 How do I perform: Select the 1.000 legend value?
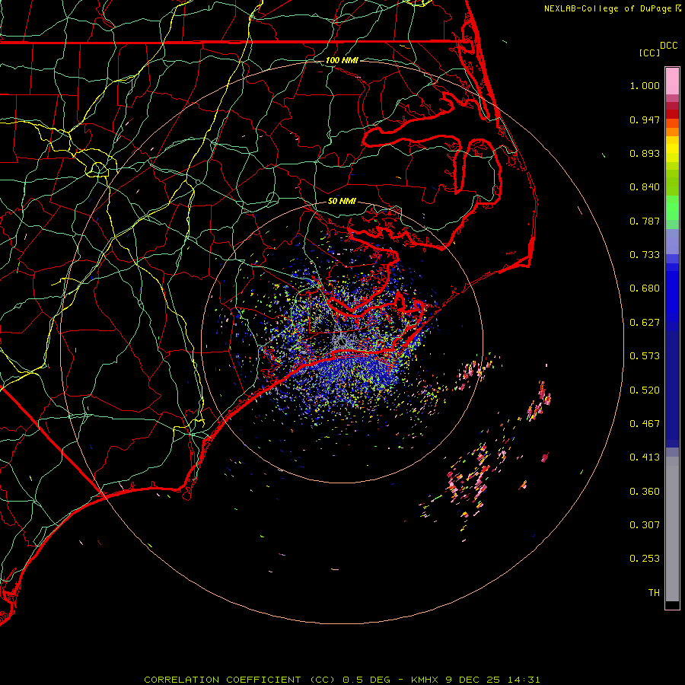tap(645, 85)
